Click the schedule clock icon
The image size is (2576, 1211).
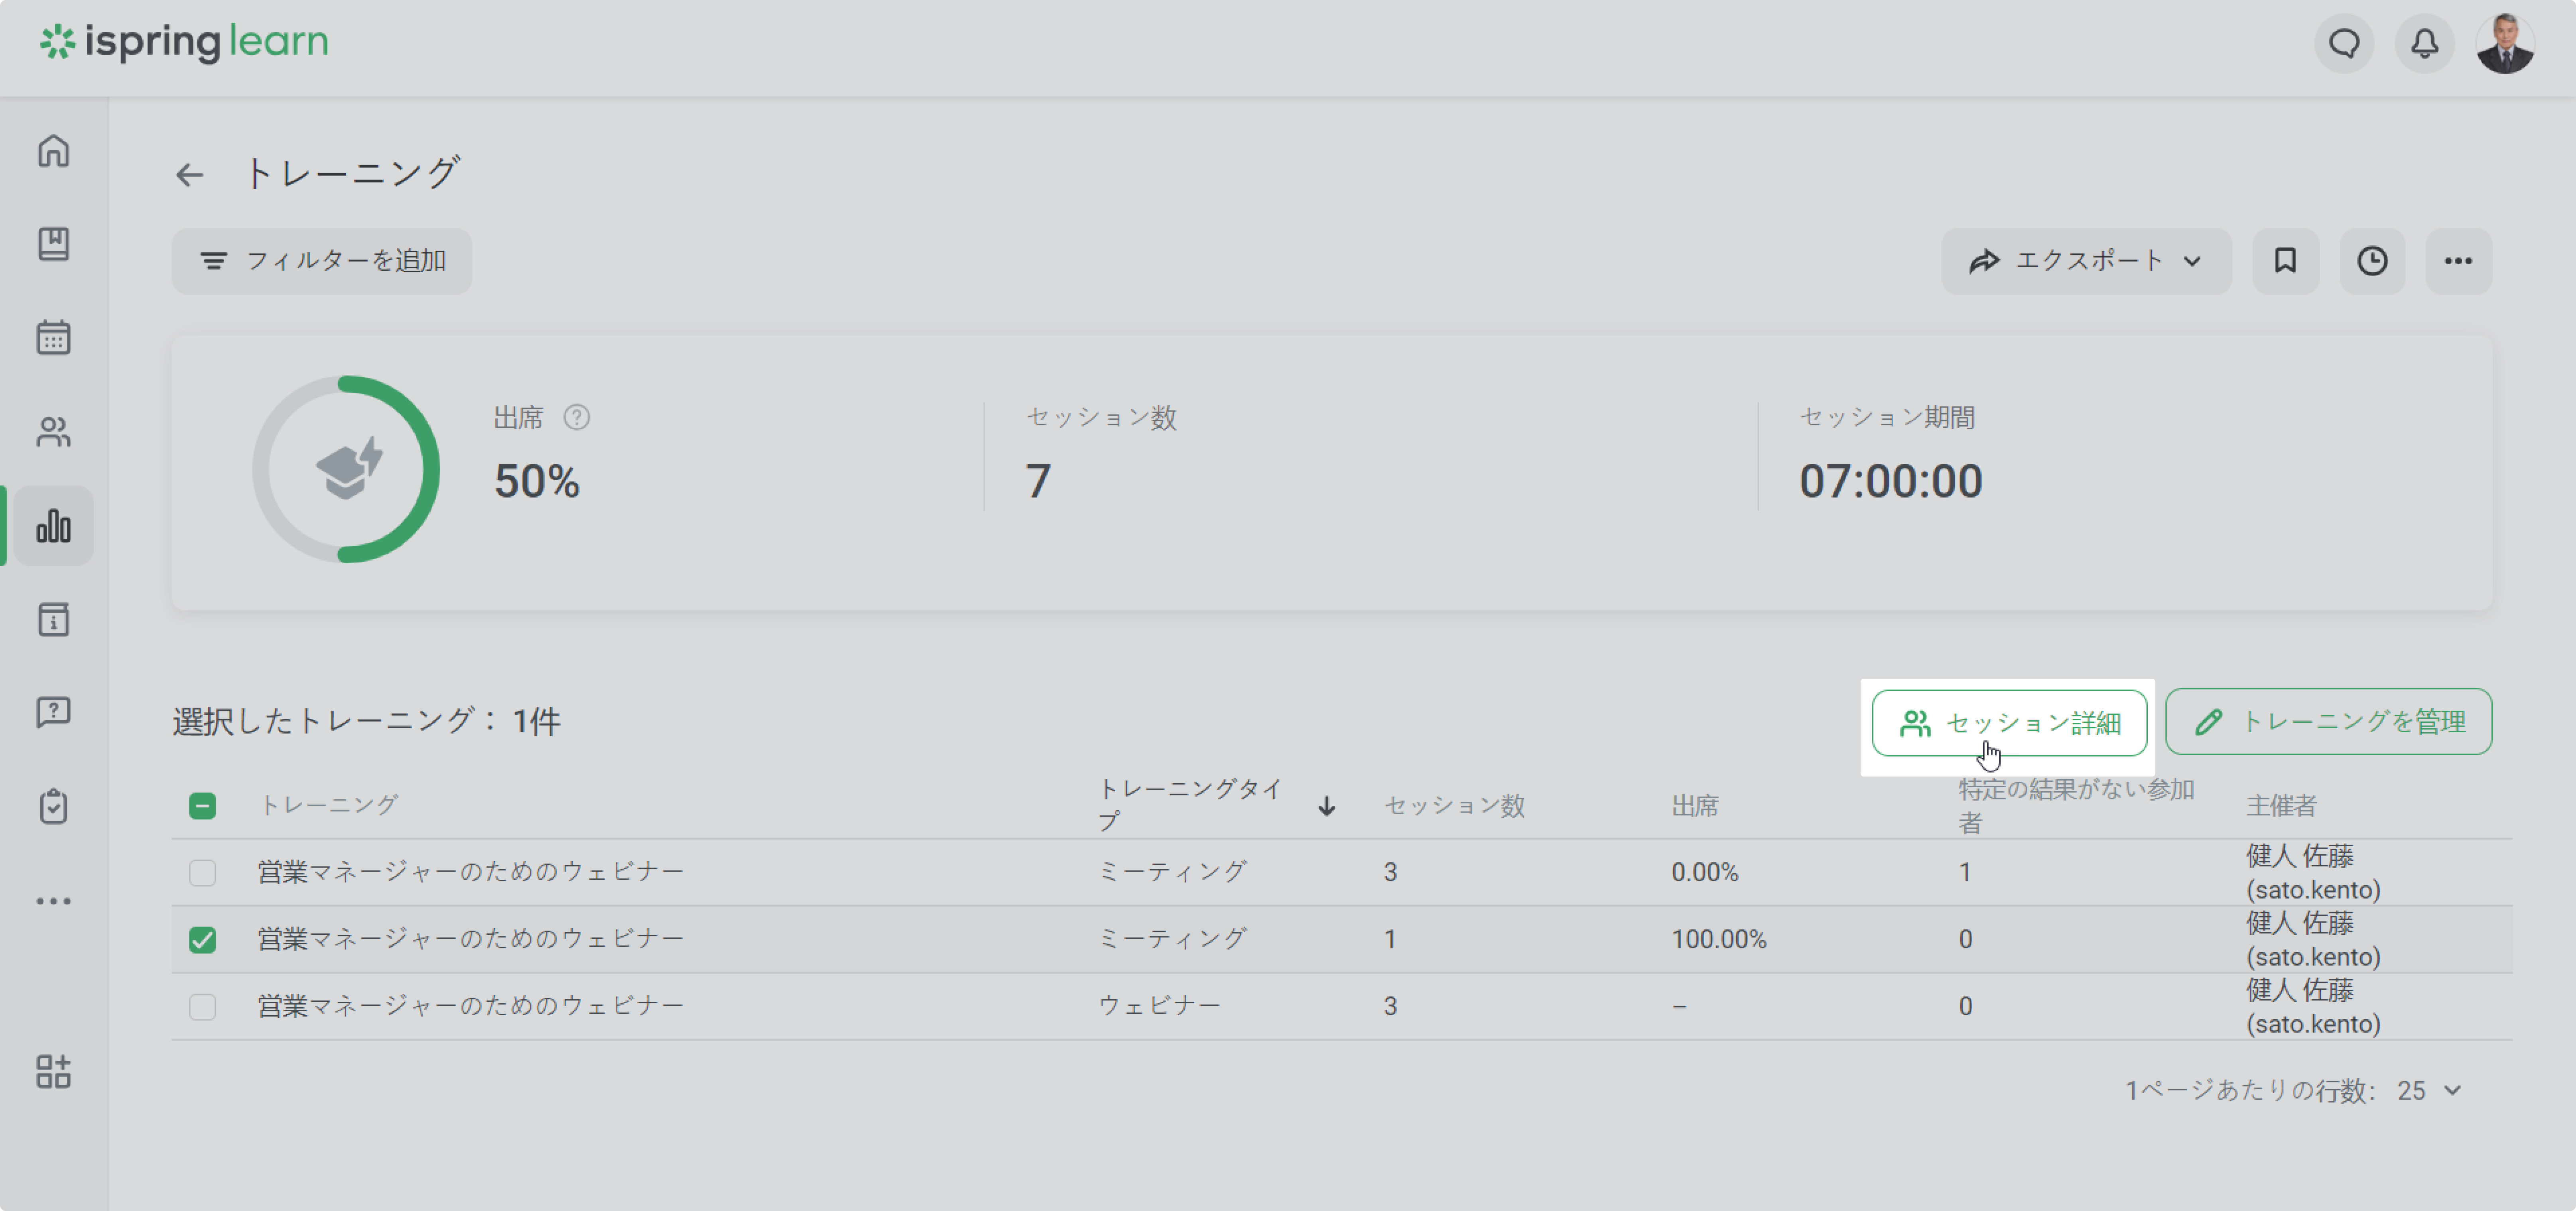(x=2372, y=261)
